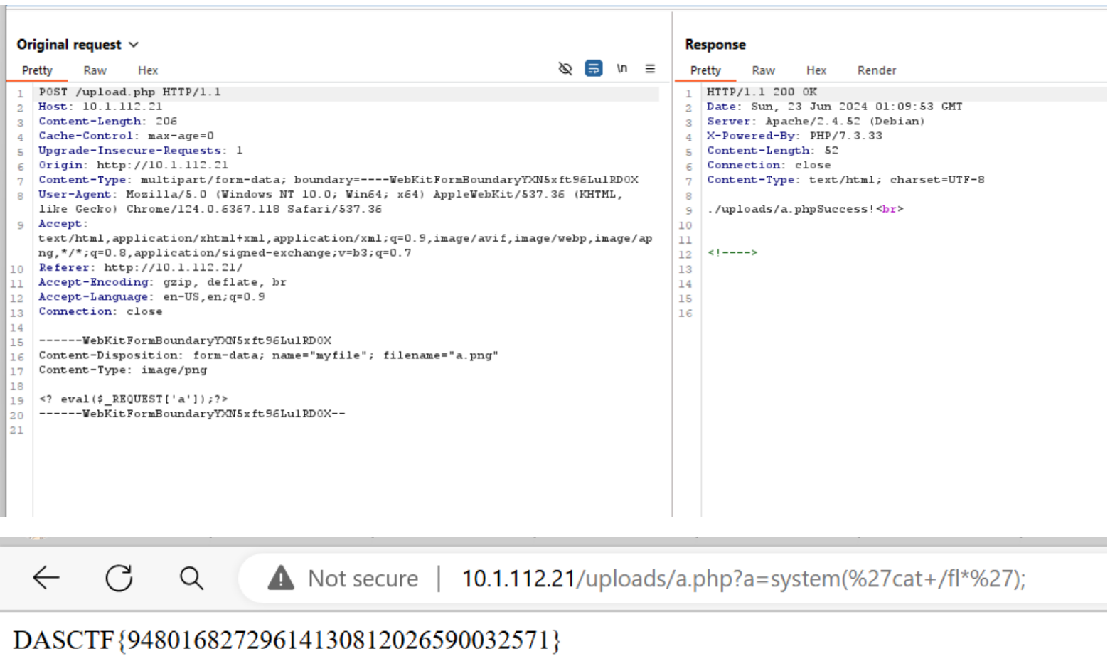Screen dimensions: 1110x666
Task: Click the POST /upload.php HTTP/1.1 line
Action: (x=130, y=92)
